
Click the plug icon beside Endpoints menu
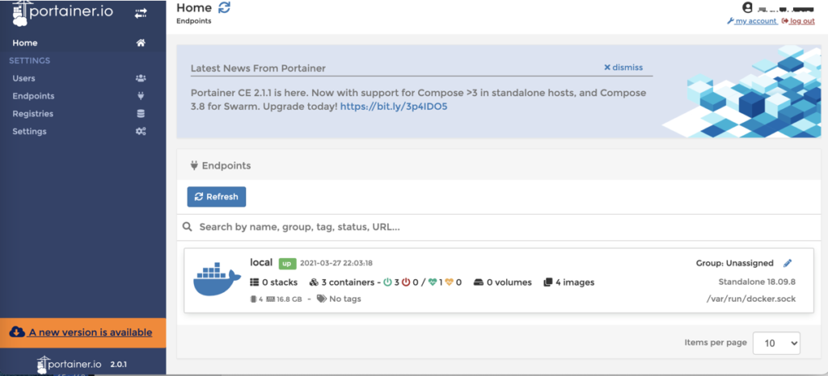click(x=141, y=96)
